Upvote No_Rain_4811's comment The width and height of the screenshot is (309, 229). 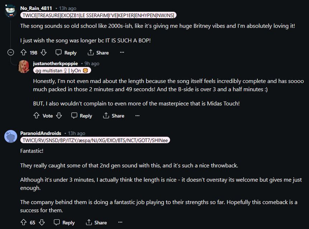[24, 53]
